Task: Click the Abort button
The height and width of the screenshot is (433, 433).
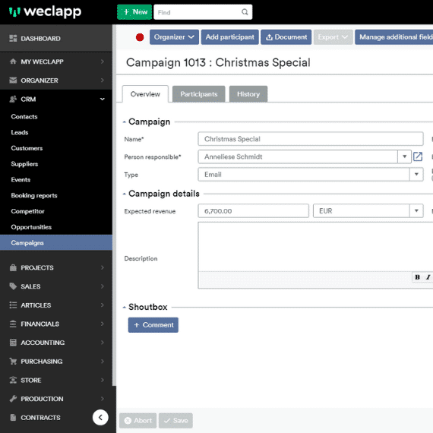Action: click(x=138, y=420)
